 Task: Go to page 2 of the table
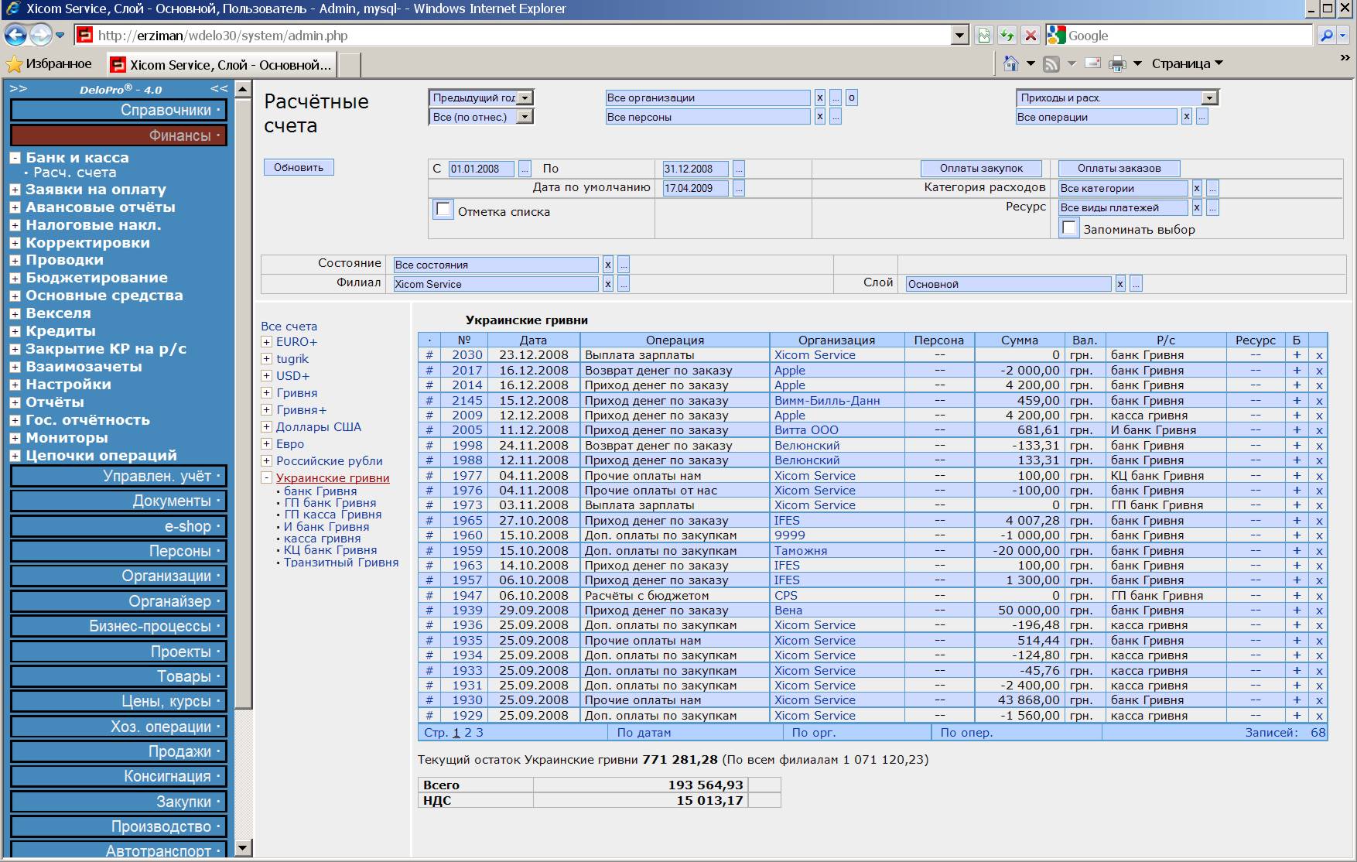pos(468,733)
